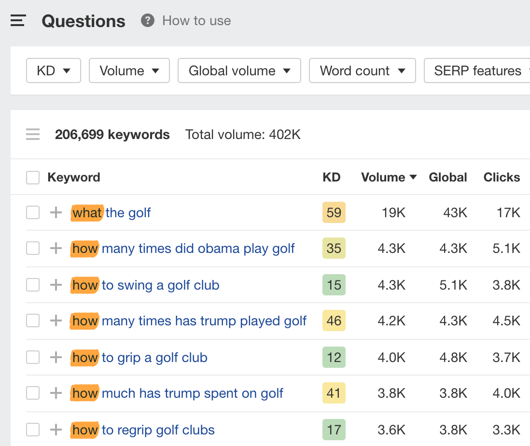Open the KD filter dropdown
Screen dimensions: 530x446
54,71
